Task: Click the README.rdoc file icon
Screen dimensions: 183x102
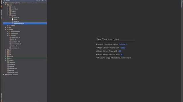Action: tap(8, 73)
